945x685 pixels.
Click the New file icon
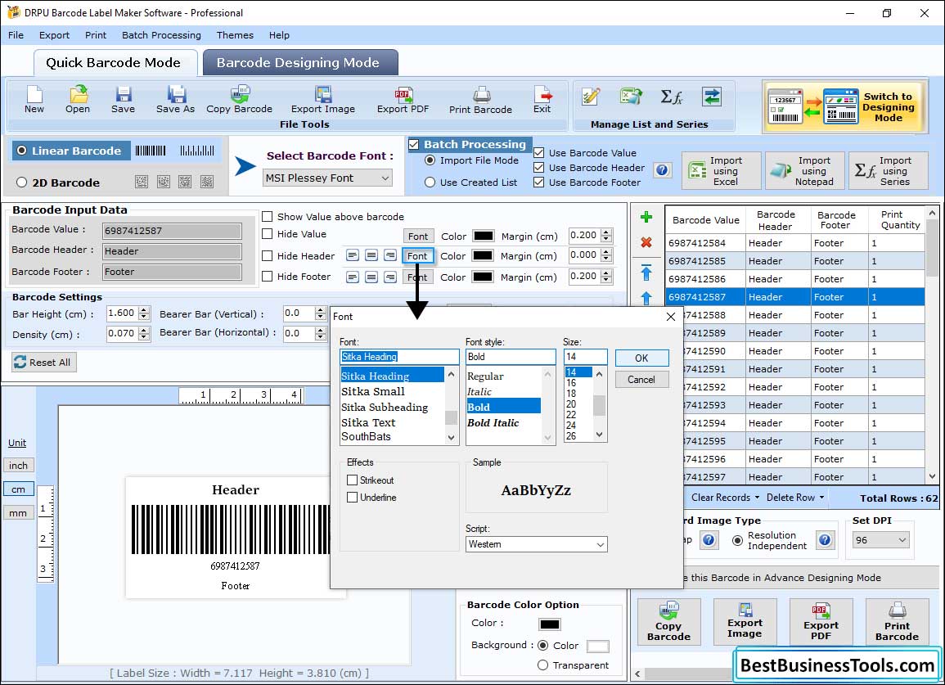tap(34, 100)
